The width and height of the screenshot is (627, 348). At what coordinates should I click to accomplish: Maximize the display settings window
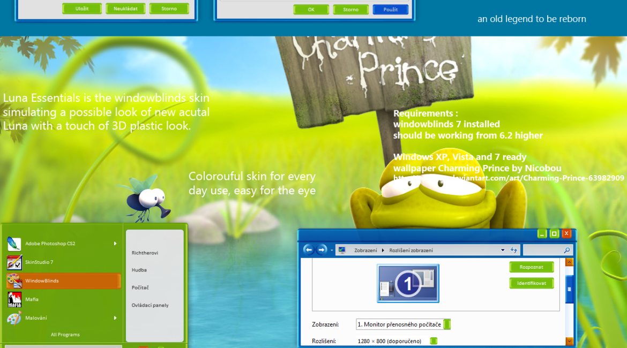tap(554, 234)
